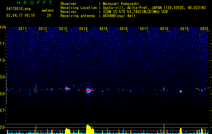
Task: Click the 0820 time marker
Action: click(204, 28)
